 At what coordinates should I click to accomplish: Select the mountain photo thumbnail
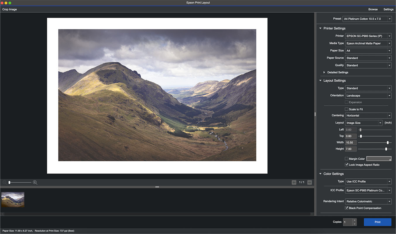13,199
